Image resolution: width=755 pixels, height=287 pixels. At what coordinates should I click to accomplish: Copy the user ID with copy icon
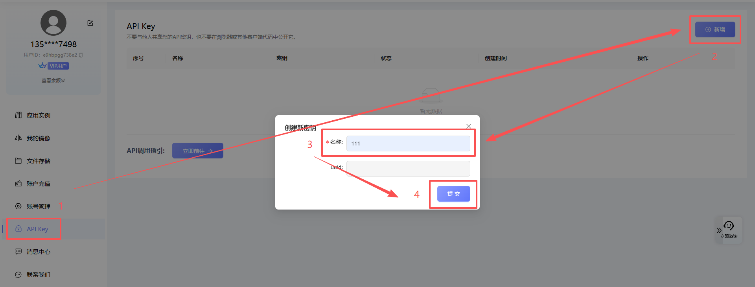(81, 55)
